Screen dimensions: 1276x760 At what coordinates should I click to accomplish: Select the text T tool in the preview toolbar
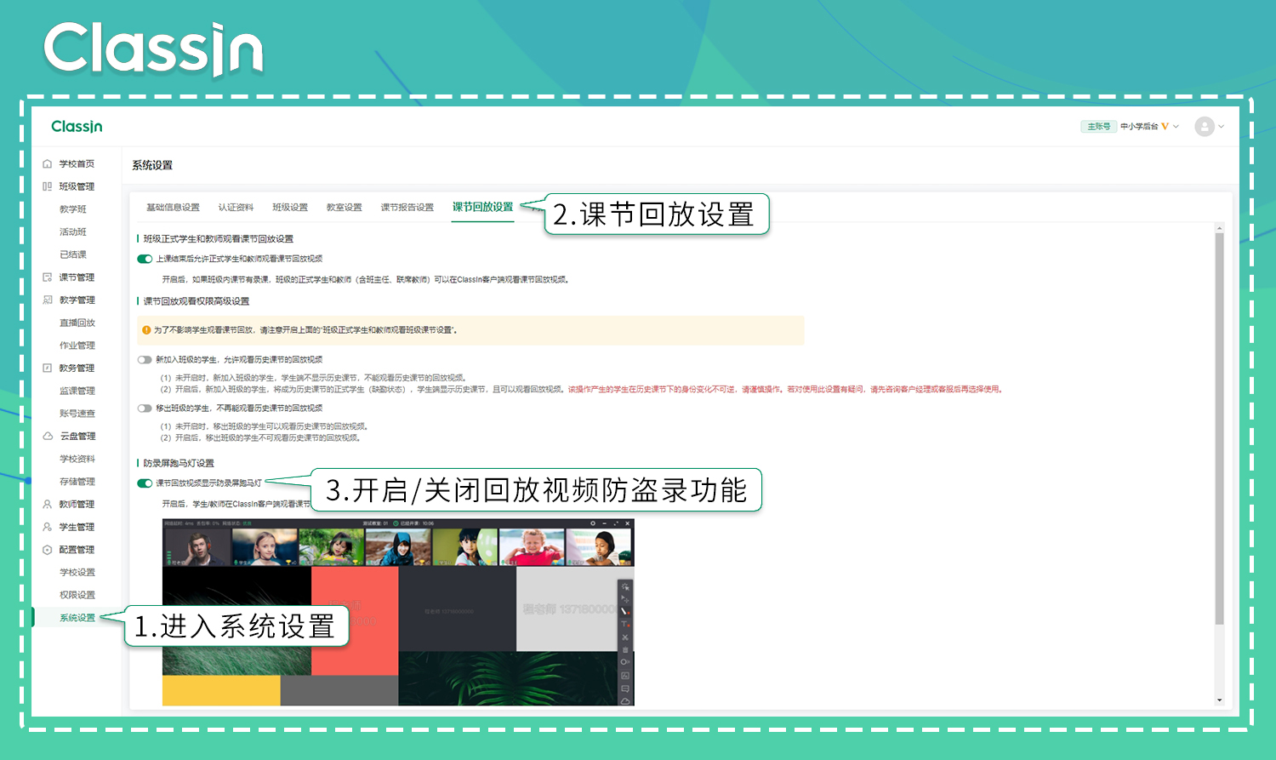coord(625,624)
